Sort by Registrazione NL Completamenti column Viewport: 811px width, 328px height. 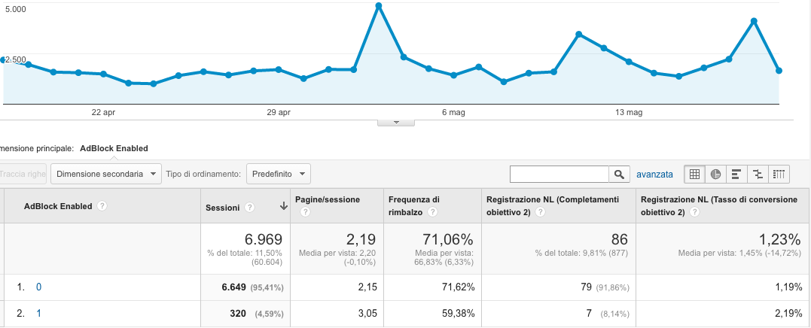tap(553, 200)
